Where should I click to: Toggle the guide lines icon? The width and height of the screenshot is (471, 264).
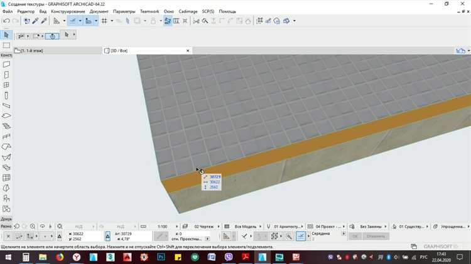coord(73,21)
